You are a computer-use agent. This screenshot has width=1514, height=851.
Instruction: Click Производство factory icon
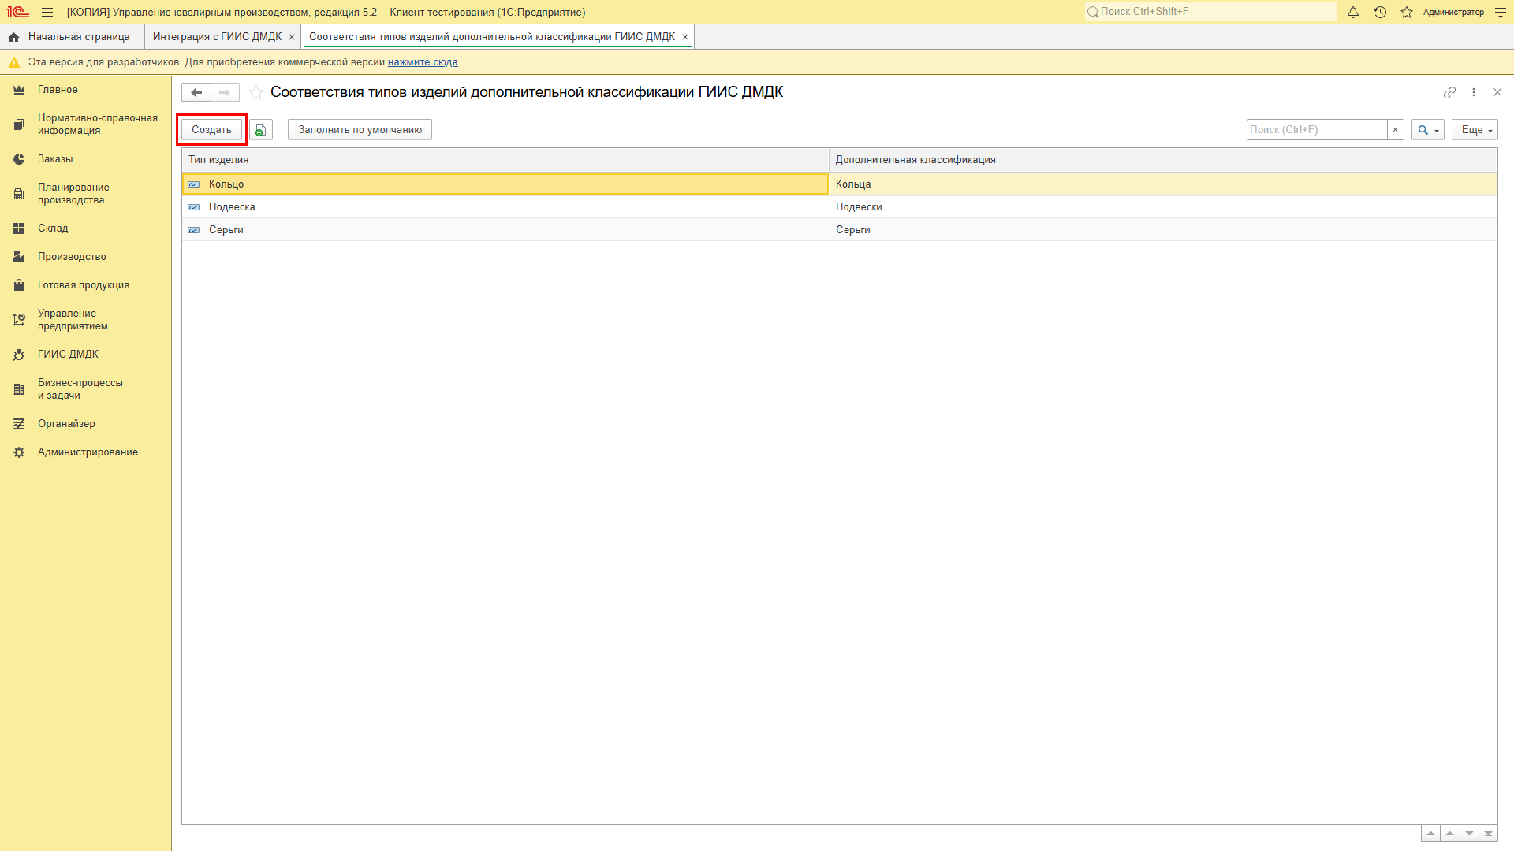[x=19, y=257]
